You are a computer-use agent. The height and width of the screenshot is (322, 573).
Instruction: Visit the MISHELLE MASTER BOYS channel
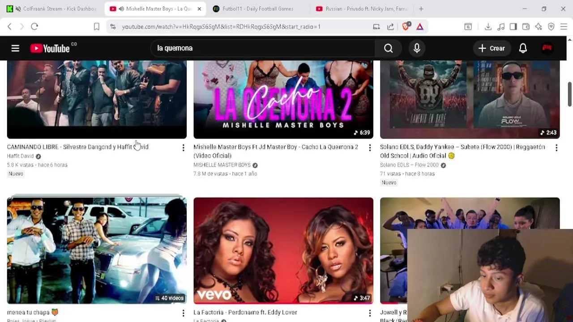(222, 165)
